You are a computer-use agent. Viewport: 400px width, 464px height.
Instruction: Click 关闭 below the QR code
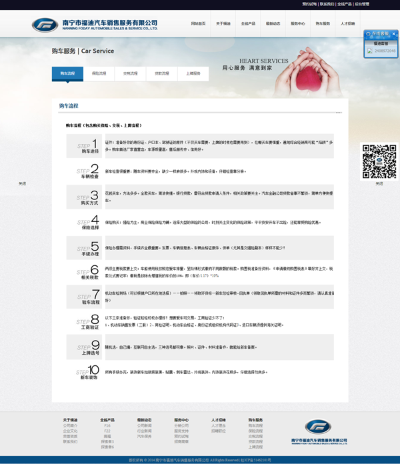tap(379, 183)
